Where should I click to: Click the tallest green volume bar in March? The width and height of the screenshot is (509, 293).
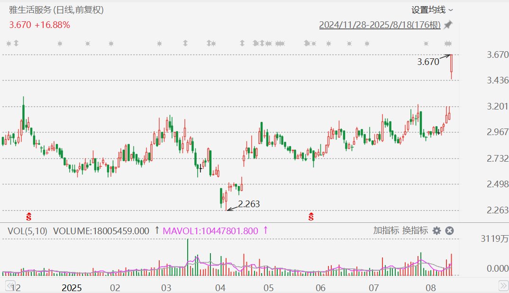coord(188,257)
